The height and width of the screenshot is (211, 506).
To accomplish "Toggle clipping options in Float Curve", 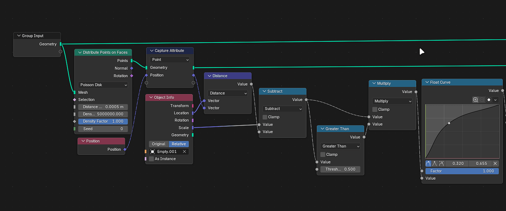I will coord(489,100).
